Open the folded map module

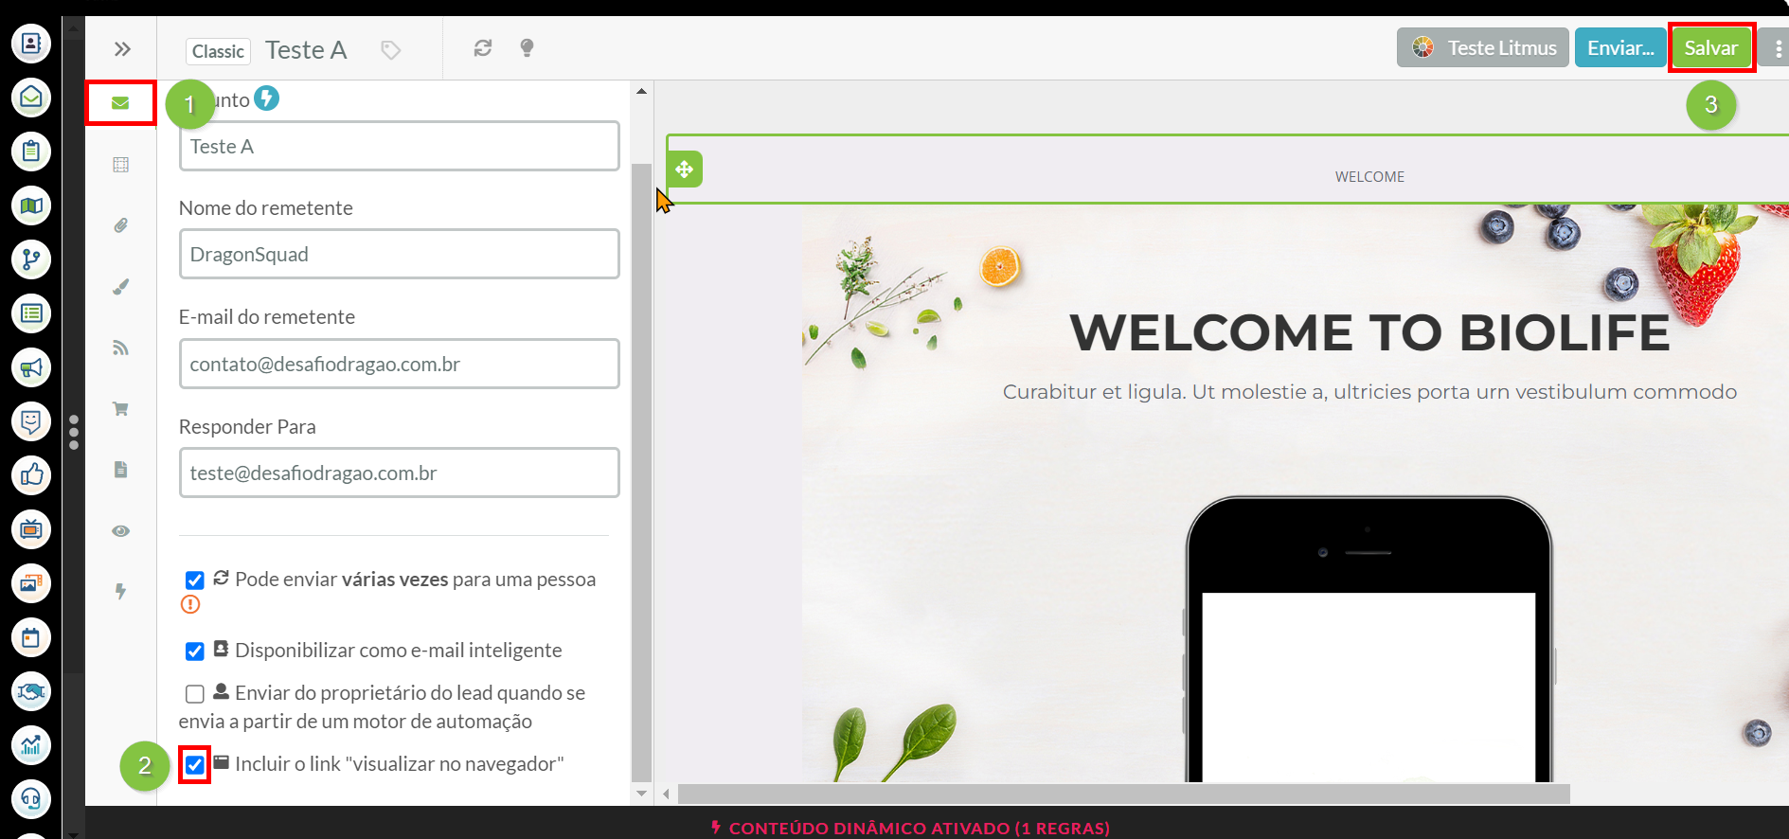tap(31, 205)
